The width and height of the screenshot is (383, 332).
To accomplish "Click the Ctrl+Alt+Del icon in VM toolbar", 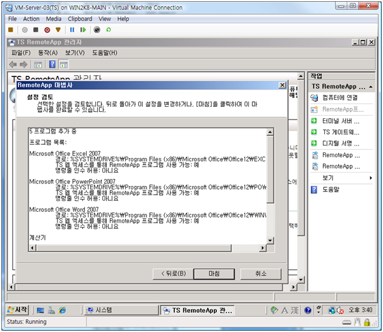I will coord(11,30).
